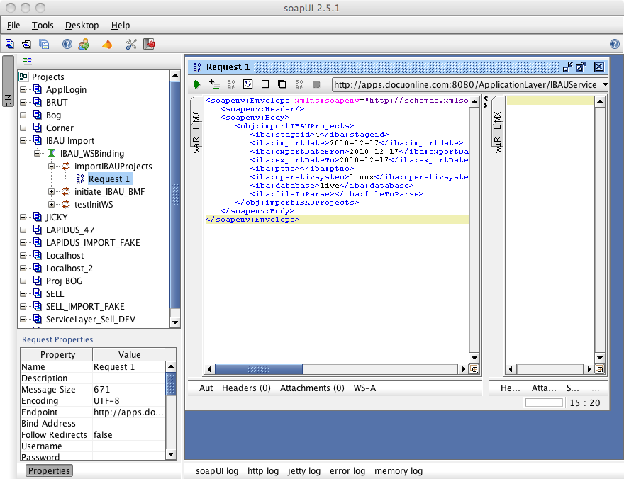Switch to the Headers (0) tab
The height and width of the screenshot is (479, 624).
246,388
